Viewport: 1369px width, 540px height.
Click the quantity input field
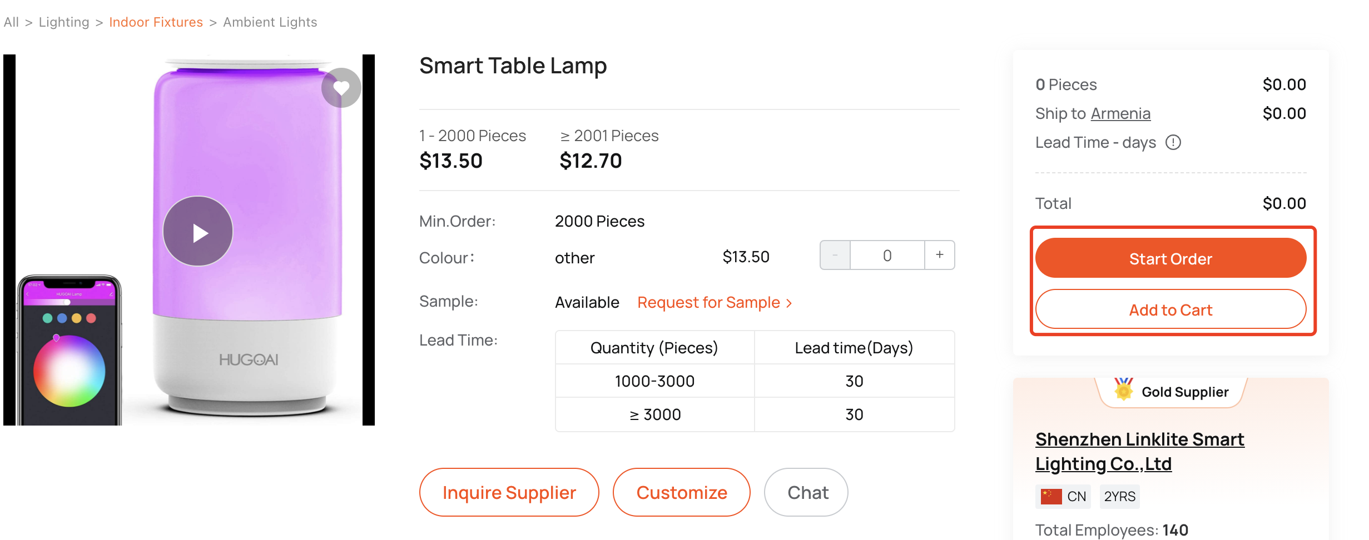[x=887, y=255]
